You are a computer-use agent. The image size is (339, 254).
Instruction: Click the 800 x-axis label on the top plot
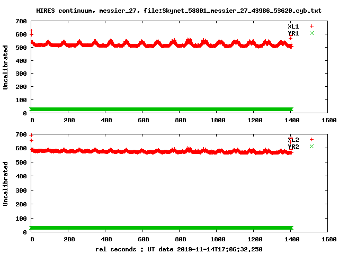pyautogui.click(x=181, y=120)
